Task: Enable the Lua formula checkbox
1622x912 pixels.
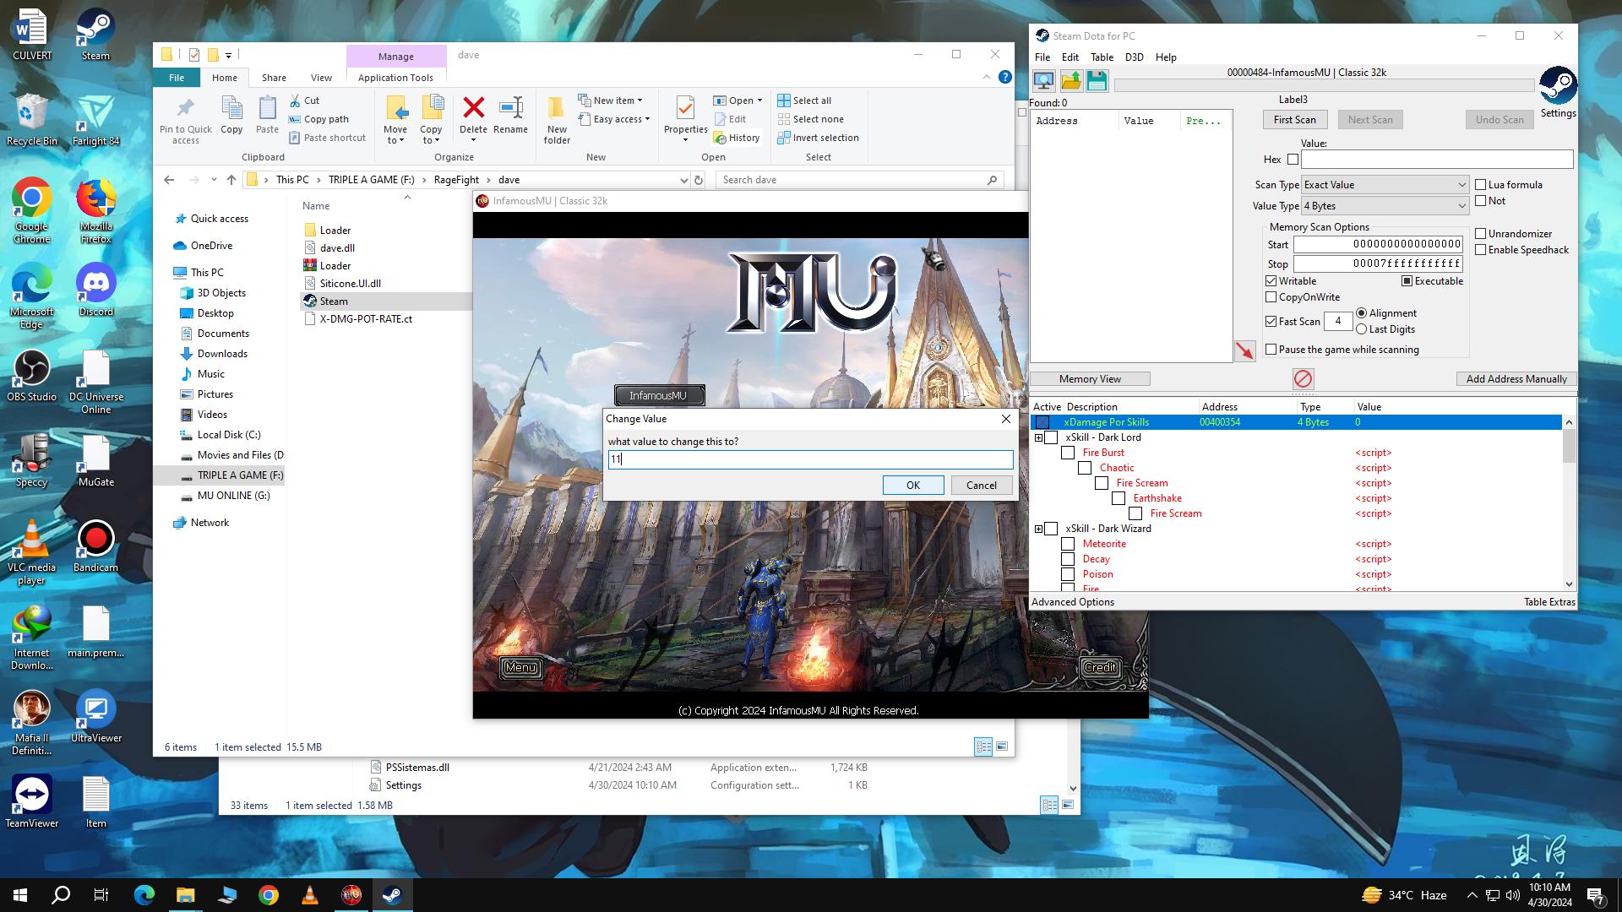Action: click(x=1480, y=185)
